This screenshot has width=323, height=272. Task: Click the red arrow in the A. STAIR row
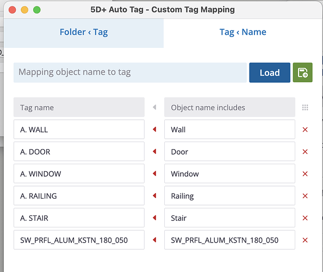point(154,218)
